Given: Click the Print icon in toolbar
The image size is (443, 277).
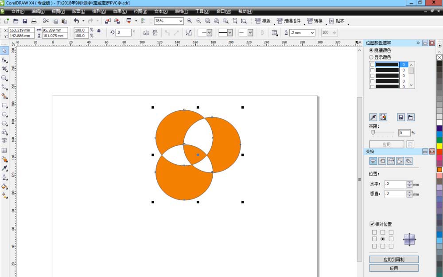Looking at the screenshot, I should [x=34, y=21].
